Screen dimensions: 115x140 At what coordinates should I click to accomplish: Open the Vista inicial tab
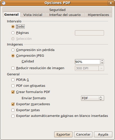(x=33, y=15)
